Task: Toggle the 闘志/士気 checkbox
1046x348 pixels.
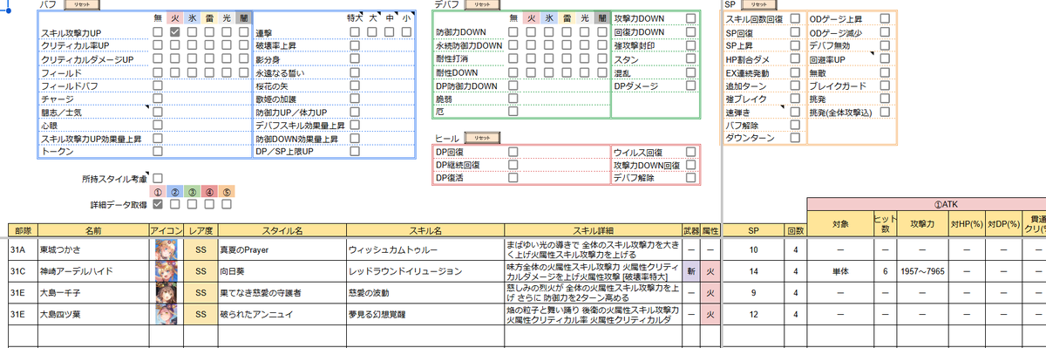Action: click(158, 113)
